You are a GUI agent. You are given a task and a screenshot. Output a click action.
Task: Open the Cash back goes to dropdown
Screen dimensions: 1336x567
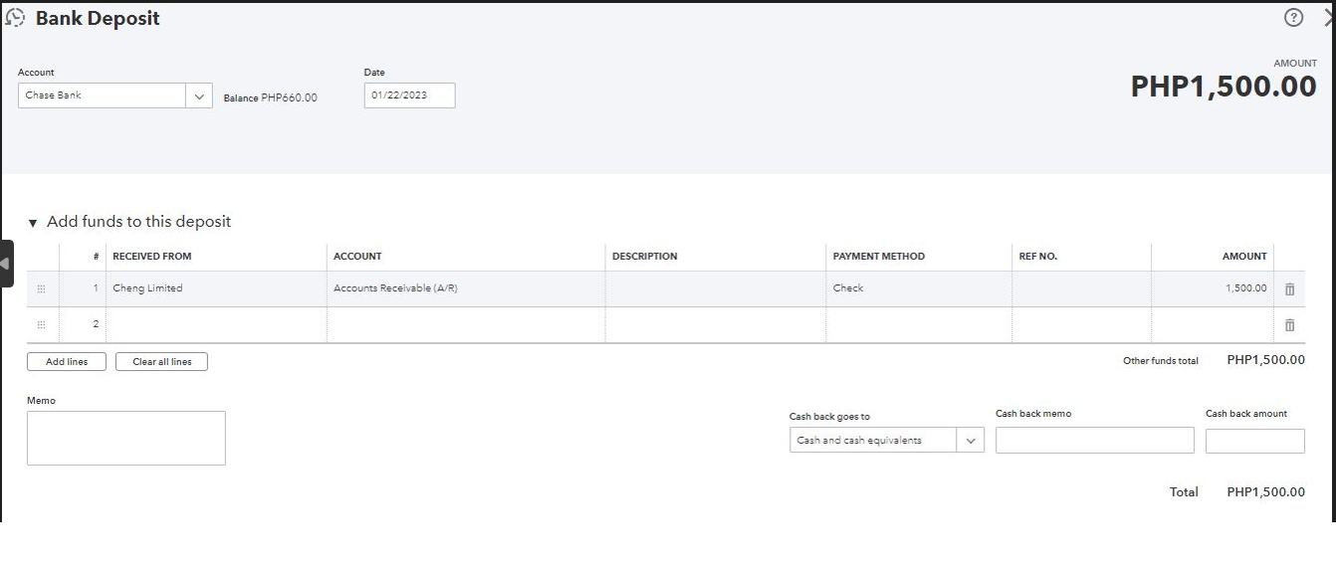[970, 441]
